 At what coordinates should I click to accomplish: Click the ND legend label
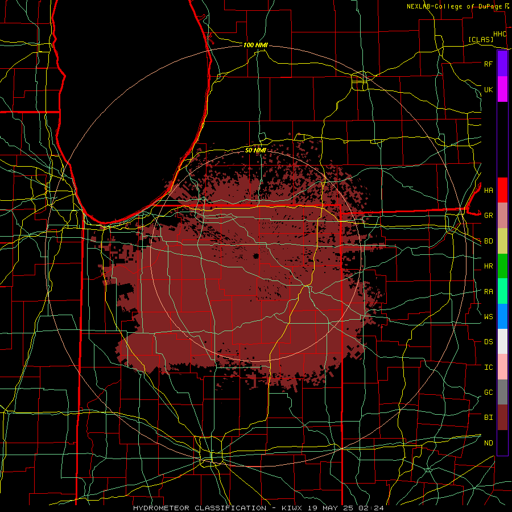coord(488,443)
